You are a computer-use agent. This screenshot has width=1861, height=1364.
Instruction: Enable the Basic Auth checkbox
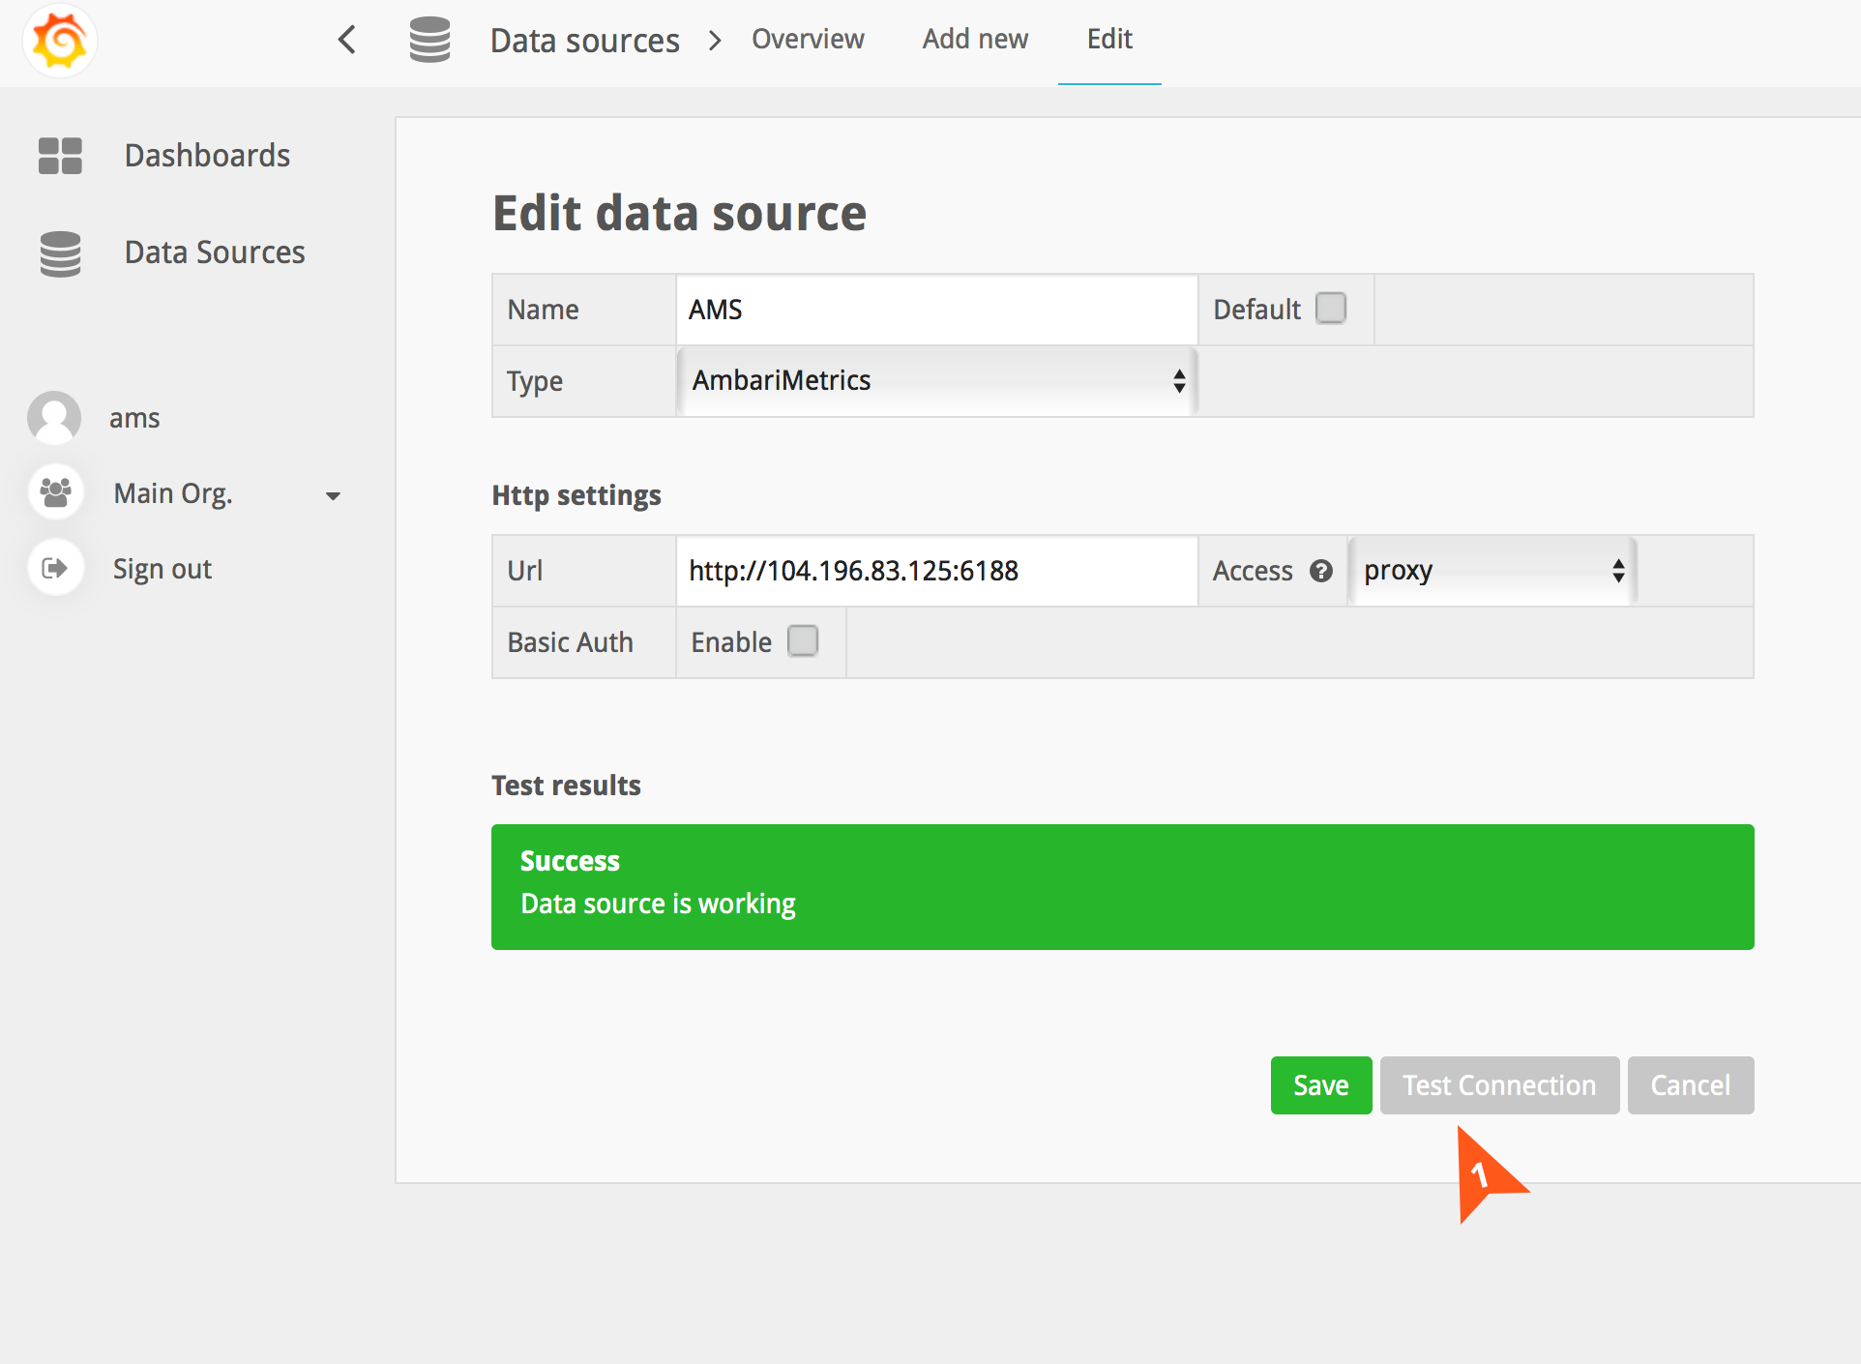click(x=803, y=641)
